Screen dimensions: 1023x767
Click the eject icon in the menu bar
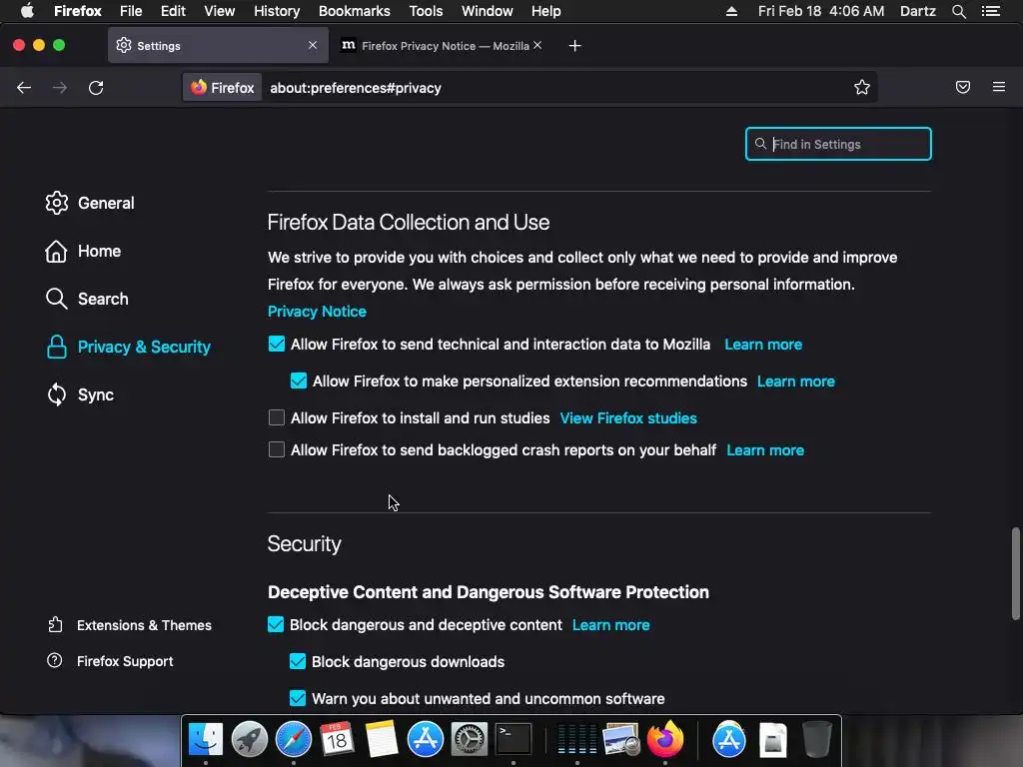coord(731,11)
